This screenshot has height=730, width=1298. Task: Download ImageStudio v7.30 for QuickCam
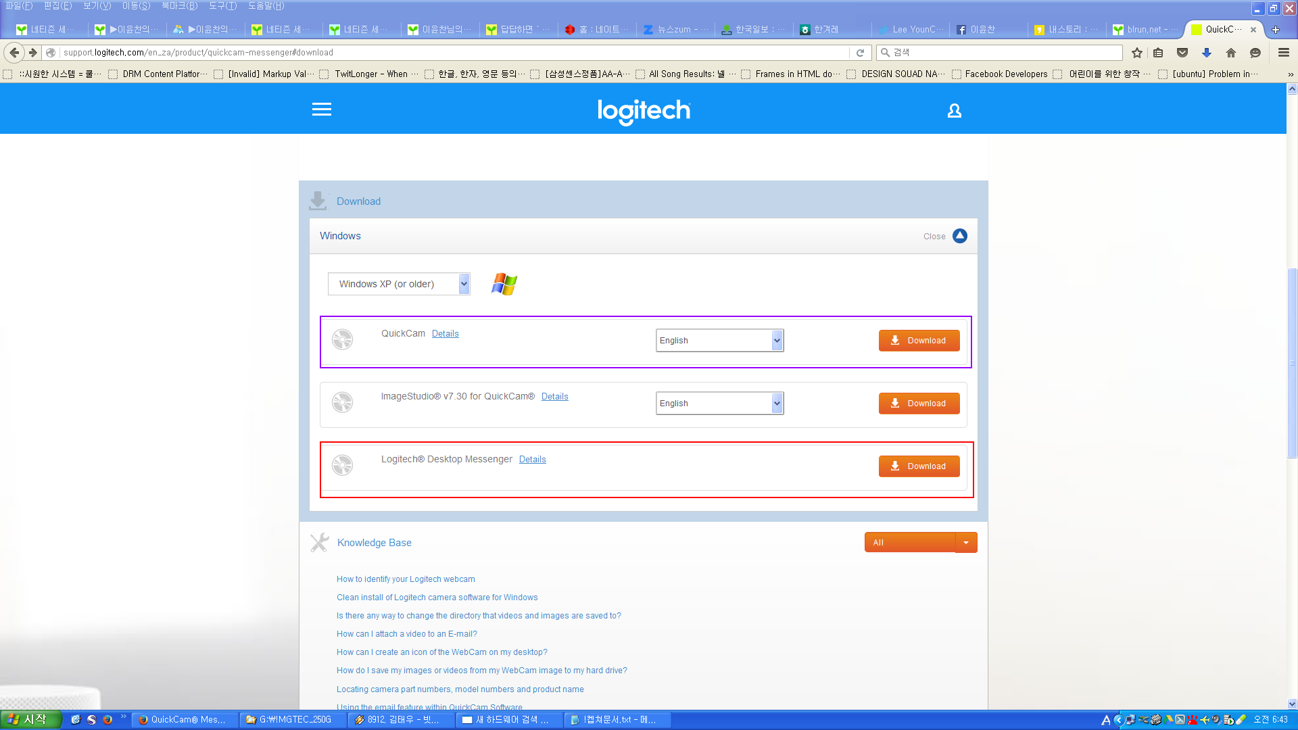(919, 404)
